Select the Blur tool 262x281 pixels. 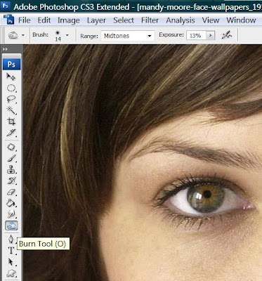point(11,214)
